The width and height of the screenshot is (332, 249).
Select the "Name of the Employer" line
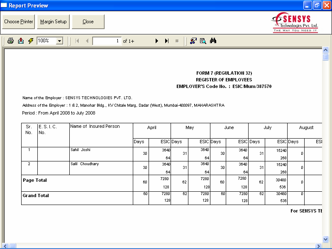77,98
